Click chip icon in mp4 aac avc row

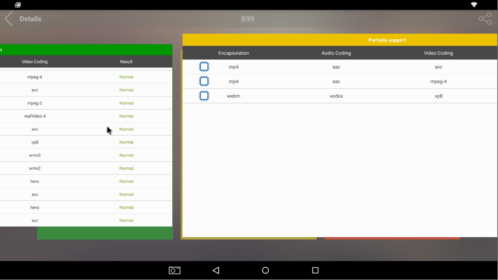[204, 67]
